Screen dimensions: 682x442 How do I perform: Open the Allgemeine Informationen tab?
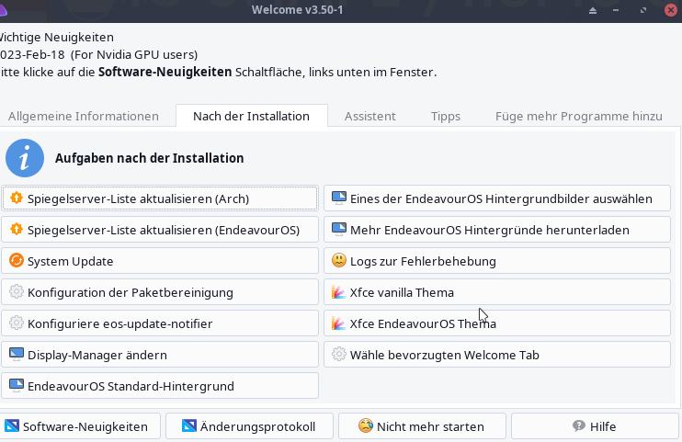[83, 116]
